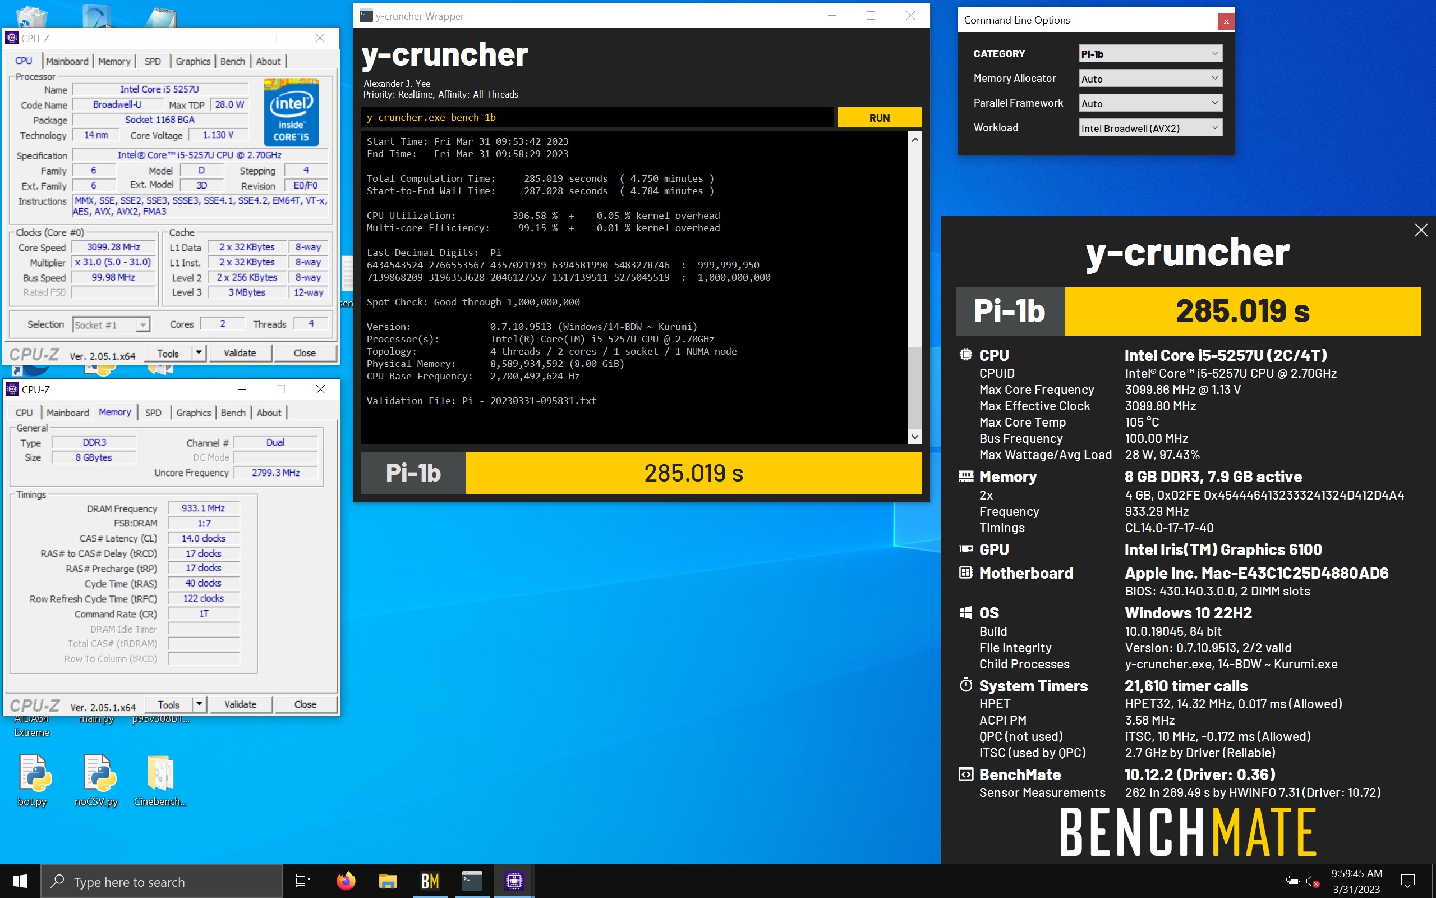
Task: Open Graphics tab in the top CPU-Z window
Action: [193, 61]
